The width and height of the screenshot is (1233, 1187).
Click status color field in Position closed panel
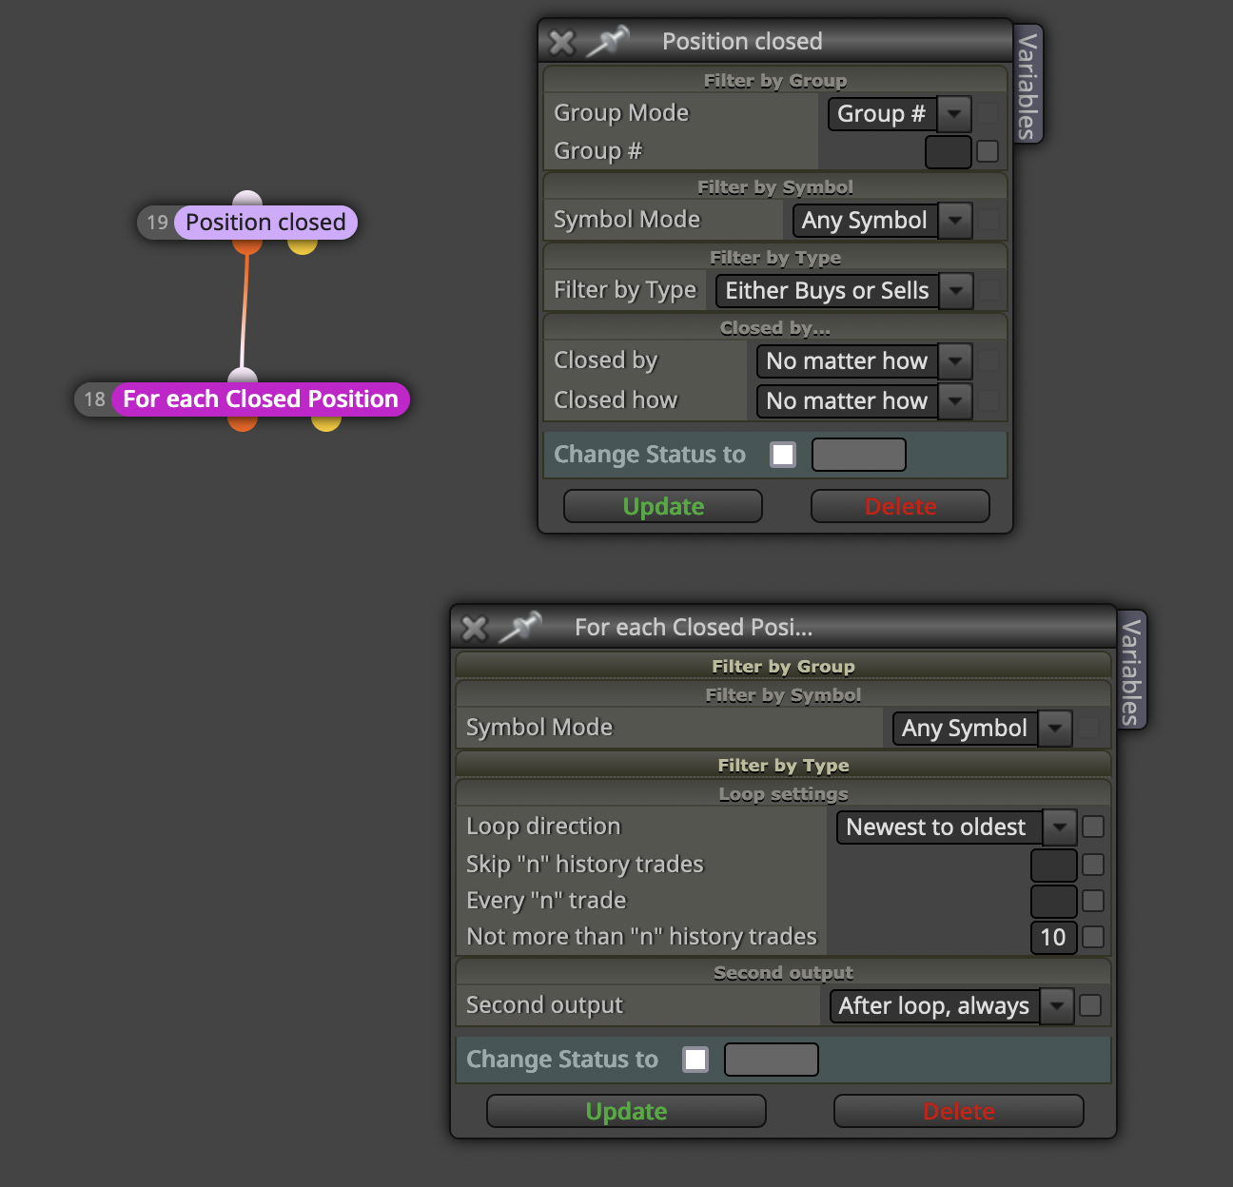coord(859,455)
